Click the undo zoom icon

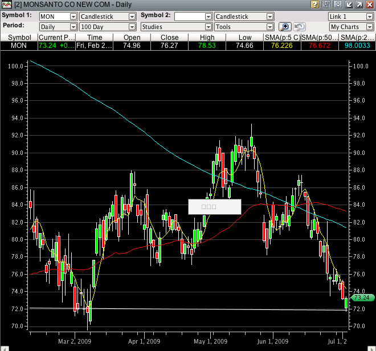(x=299, y=27)
